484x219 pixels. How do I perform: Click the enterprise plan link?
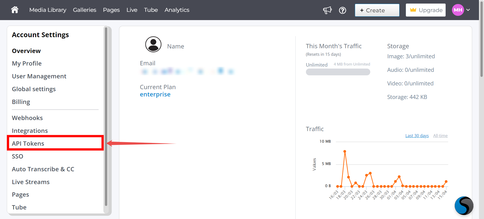[x=155, y=94]
